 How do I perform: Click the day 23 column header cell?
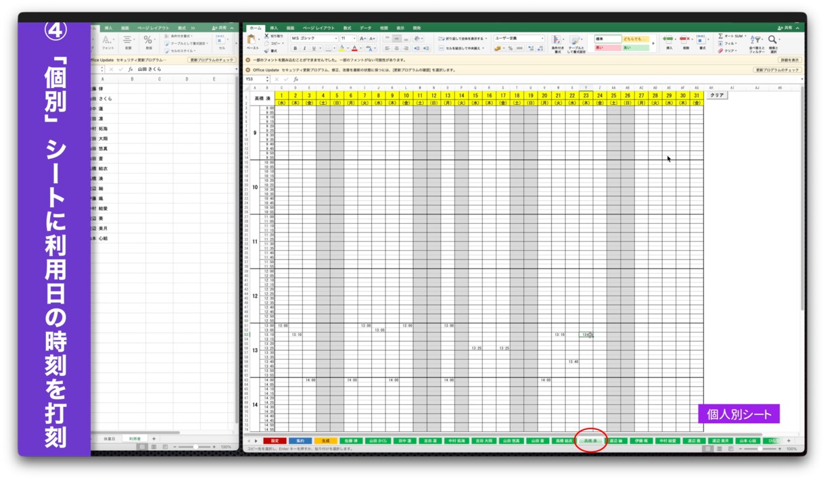pos(586,95)
